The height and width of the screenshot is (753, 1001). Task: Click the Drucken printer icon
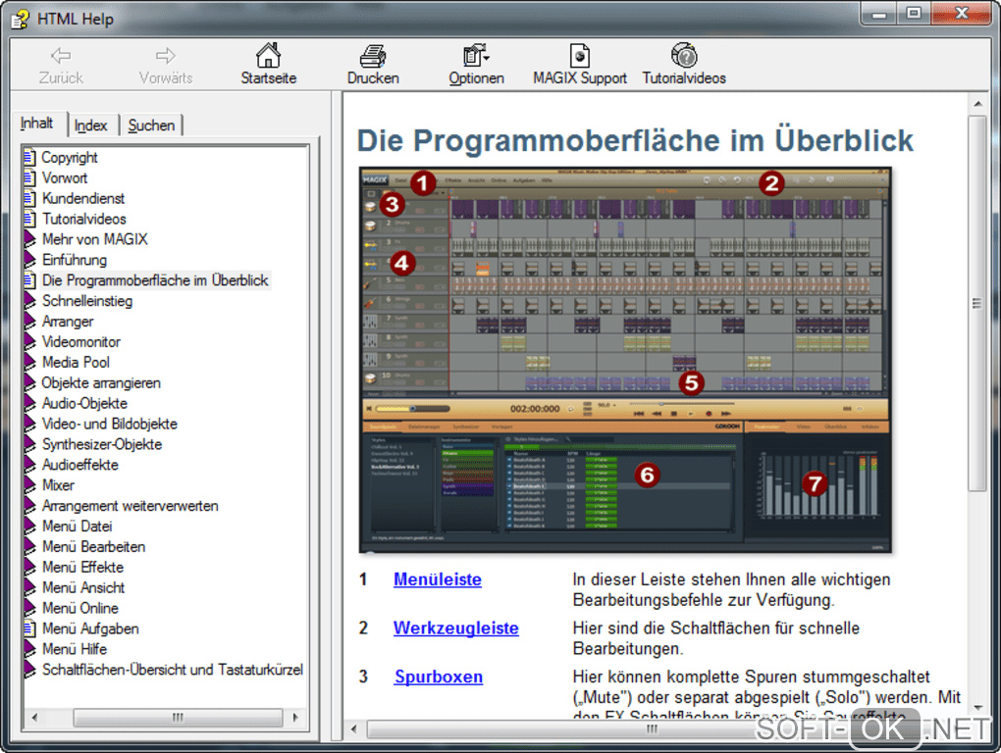tap(373, 56)
